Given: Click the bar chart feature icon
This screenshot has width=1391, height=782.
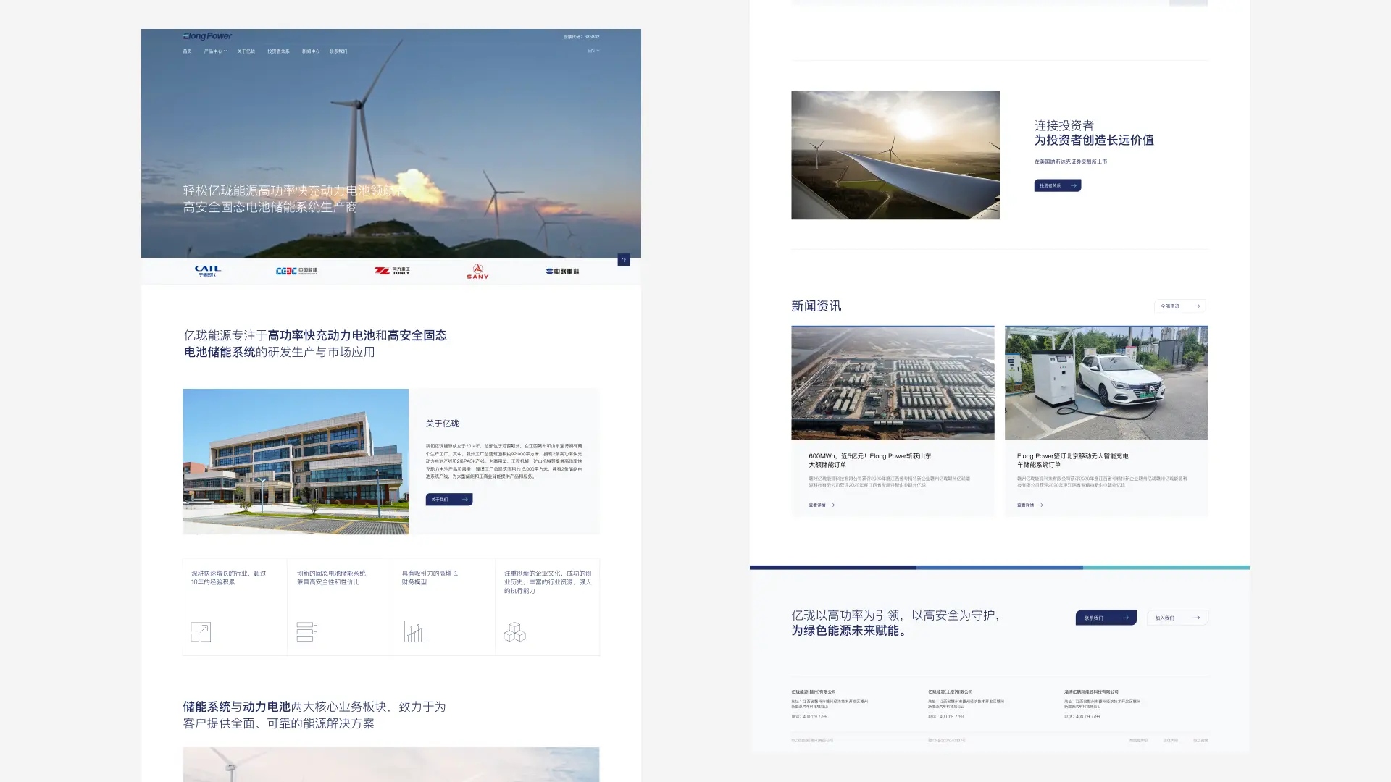Looking at the screenshot, I should coord(414,632).
